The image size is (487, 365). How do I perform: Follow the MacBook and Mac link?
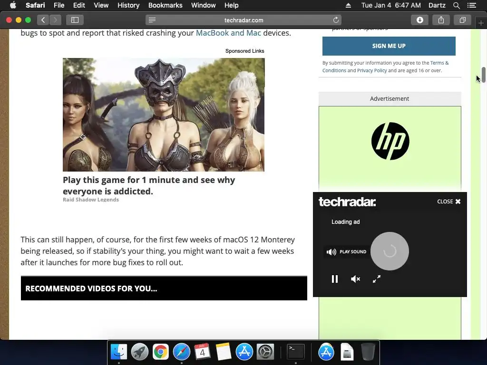tap(228, 33)
